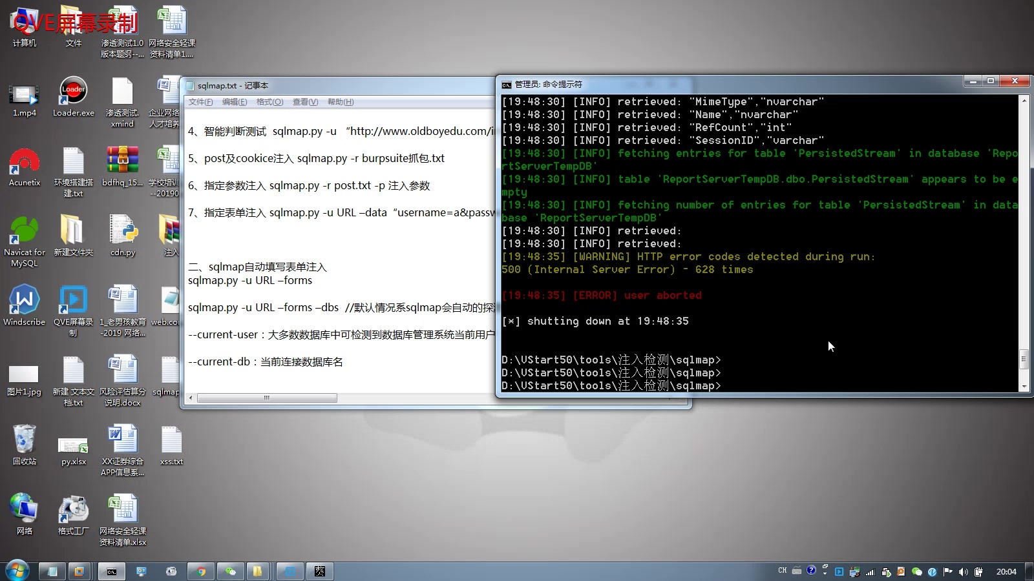1034x581 pixels.
Task: Activate the command prompt taskbar button
Action: coord(112,571)
